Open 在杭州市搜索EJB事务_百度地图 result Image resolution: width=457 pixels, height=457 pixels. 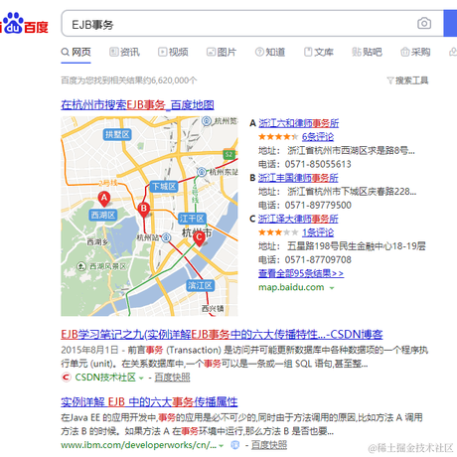[x=137, y=105]
